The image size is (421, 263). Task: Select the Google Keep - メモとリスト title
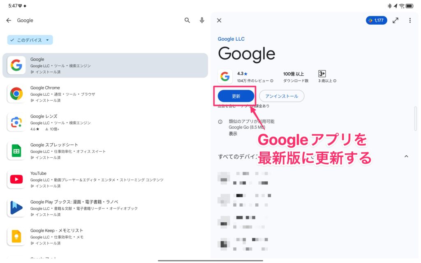(57, 231)
